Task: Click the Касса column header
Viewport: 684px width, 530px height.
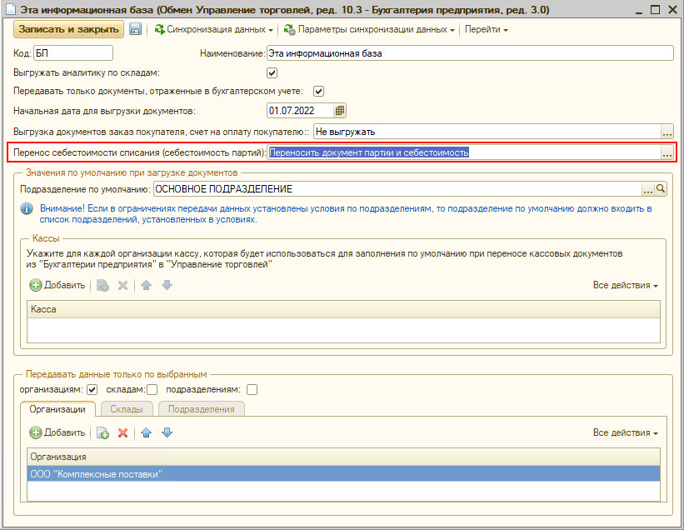Action: tap(343, 309)
